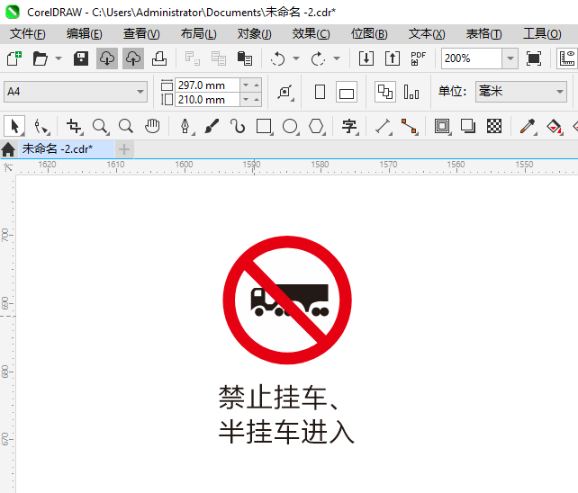Screen dimensions: 578x493
Task: Select the Crop tool
Action: point(74,126)
